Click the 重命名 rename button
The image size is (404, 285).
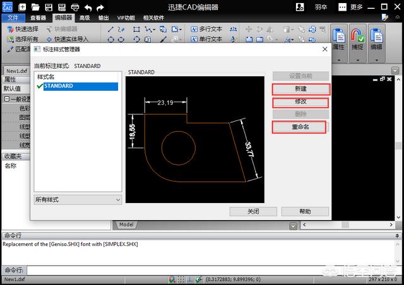(x=300, y=127)
